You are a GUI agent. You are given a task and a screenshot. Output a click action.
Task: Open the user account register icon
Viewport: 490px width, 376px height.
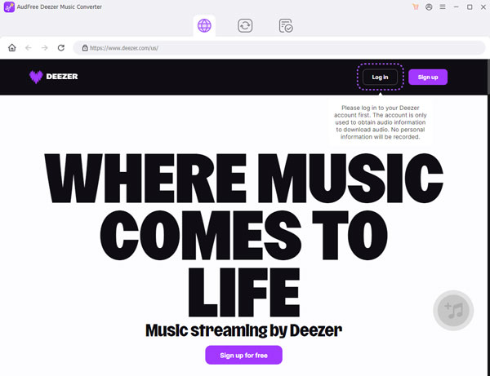click(x=429, y=7)
